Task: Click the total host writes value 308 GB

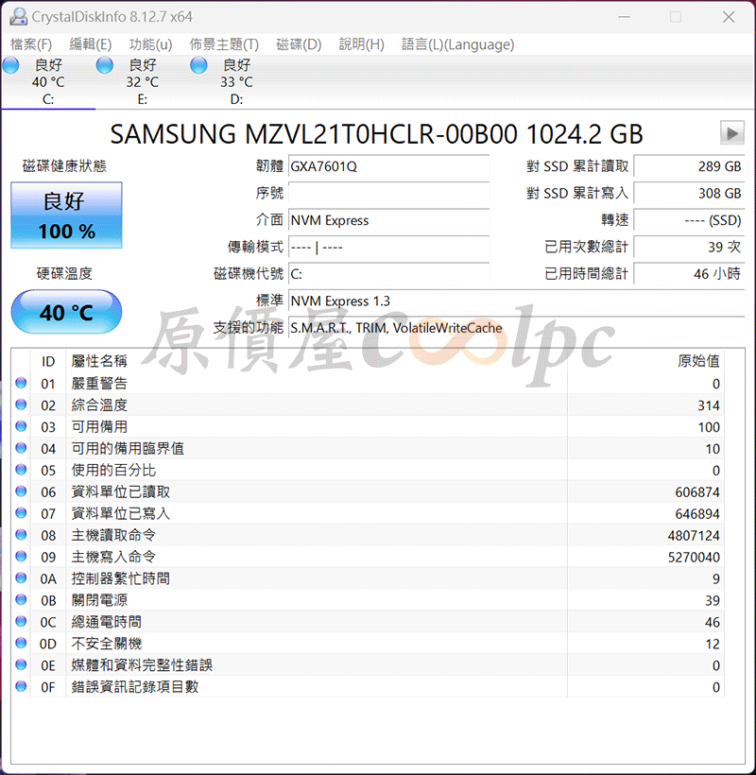Action: (x=689, y=193)
